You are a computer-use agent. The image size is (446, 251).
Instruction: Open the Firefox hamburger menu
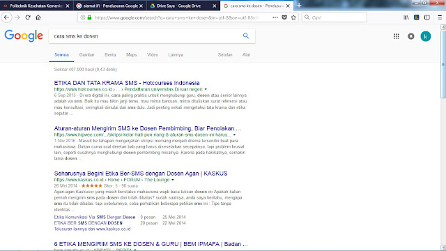[440, 17]
